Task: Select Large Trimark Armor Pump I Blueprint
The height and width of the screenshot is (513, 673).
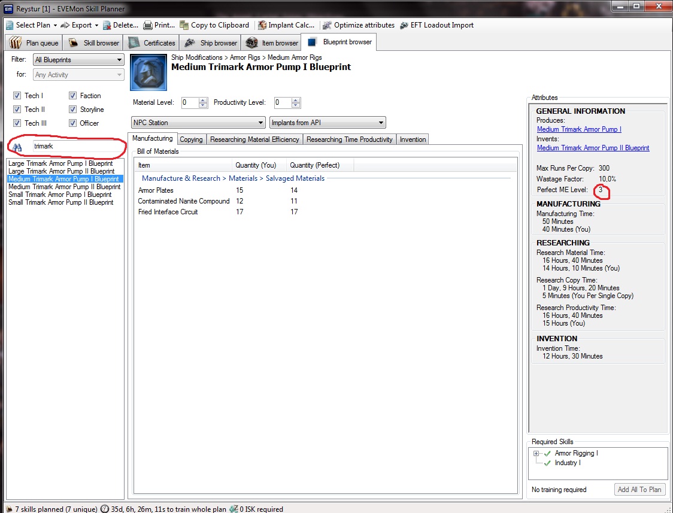Action: tap(60, 163)
